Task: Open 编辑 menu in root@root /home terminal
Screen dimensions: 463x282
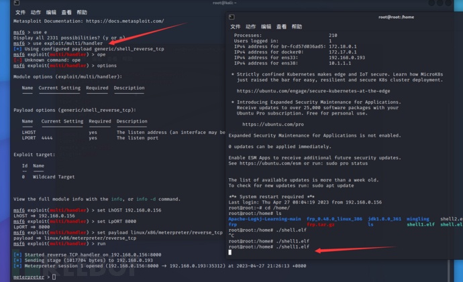Action: point(266,27)
